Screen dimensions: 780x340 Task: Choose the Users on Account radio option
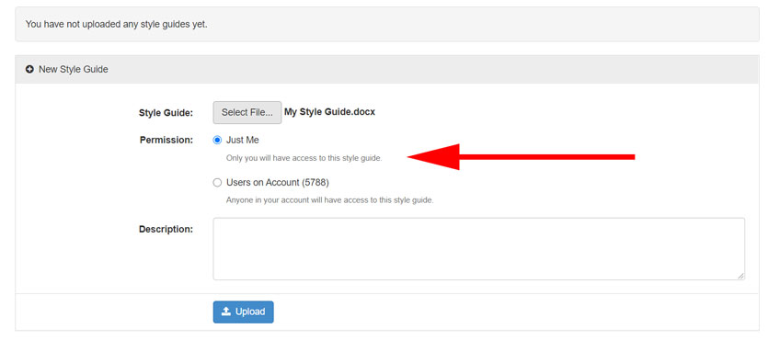tap(217, 183)
